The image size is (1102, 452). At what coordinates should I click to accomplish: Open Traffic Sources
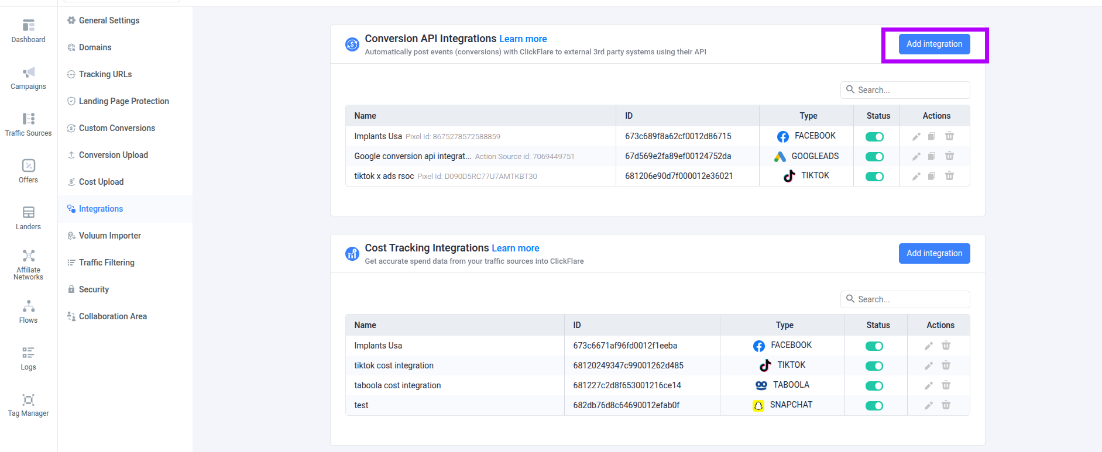point(28,125)
